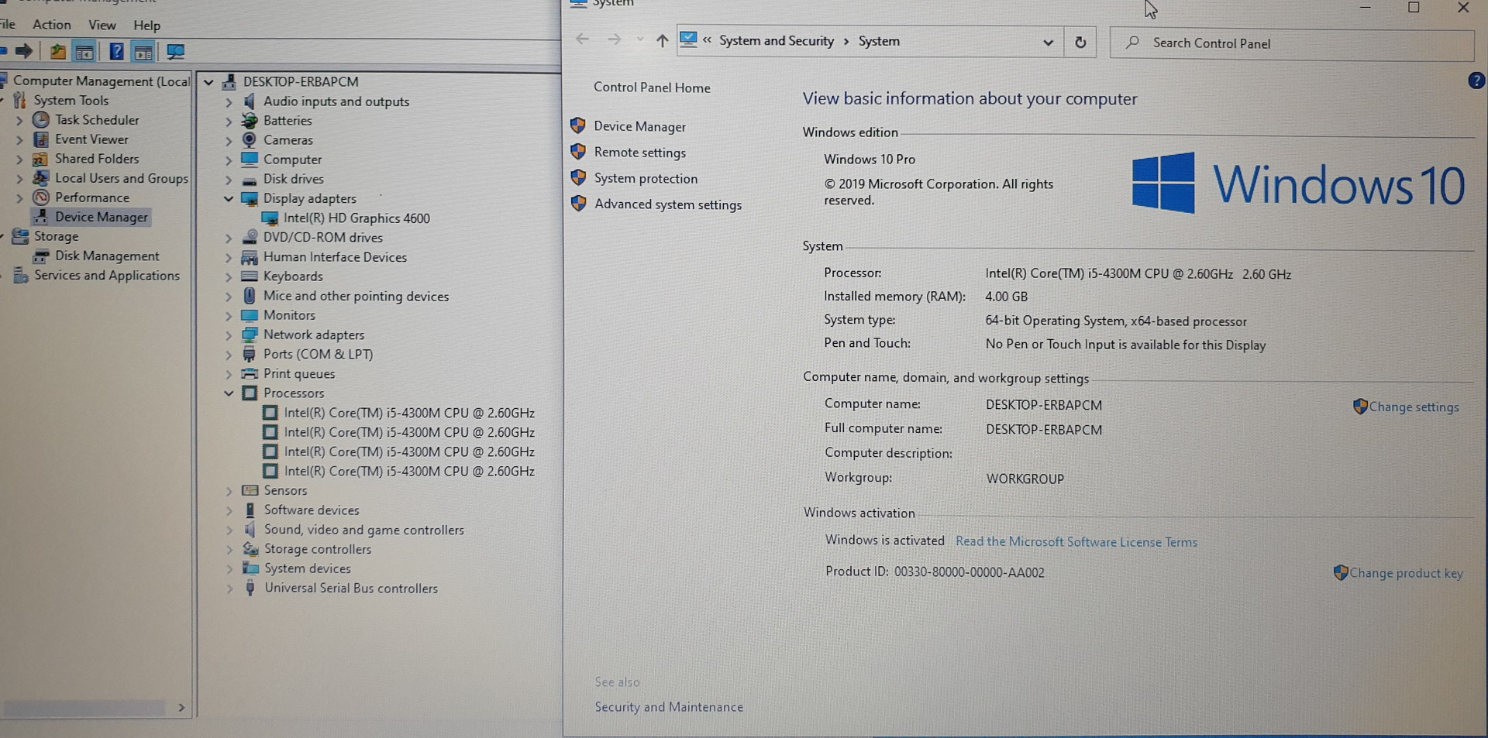The height and width of the screenshot is (738, 1488).
Task: Collapse the Display adapters node
Action: point(229,199)
